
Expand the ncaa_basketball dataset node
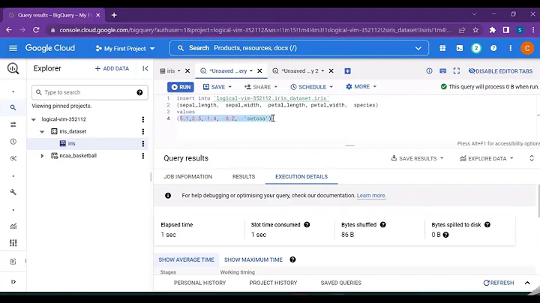pos(42,156)
